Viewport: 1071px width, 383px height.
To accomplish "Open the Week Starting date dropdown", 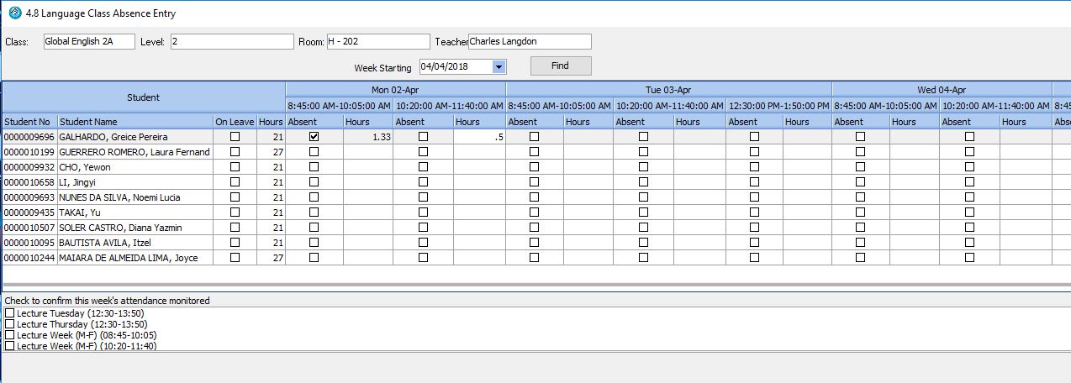I will [x=499, y=66].
